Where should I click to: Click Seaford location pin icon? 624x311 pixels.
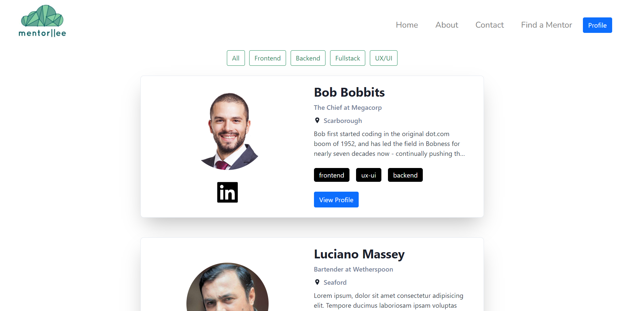coord(317,282)
